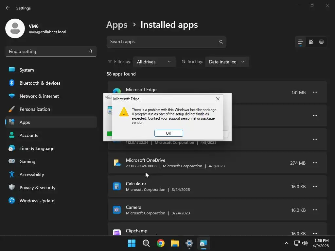Select the Calculator app name
The width and height of the screenshot is (335, 251).
click(136, 184)
